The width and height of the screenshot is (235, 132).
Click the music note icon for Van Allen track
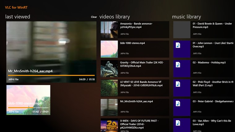178,123
